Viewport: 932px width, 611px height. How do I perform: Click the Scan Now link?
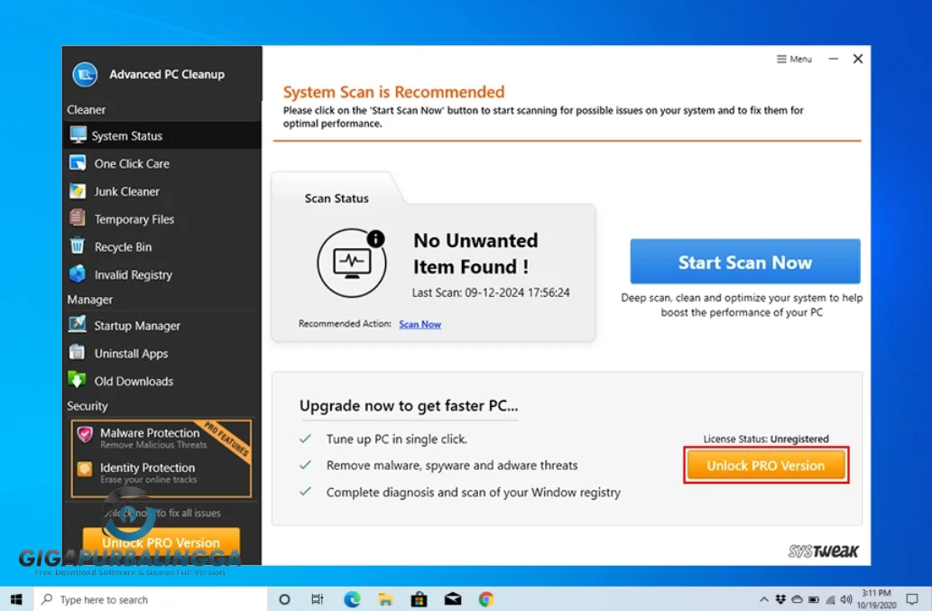coord(420,324)
